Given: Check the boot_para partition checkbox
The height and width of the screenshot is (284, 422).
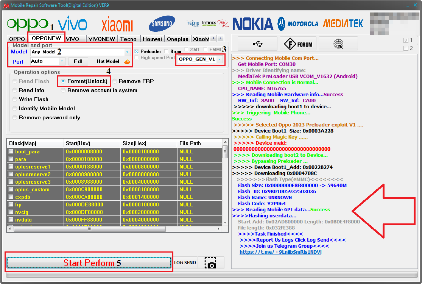Looking at the screenshot, I should 11,151.
